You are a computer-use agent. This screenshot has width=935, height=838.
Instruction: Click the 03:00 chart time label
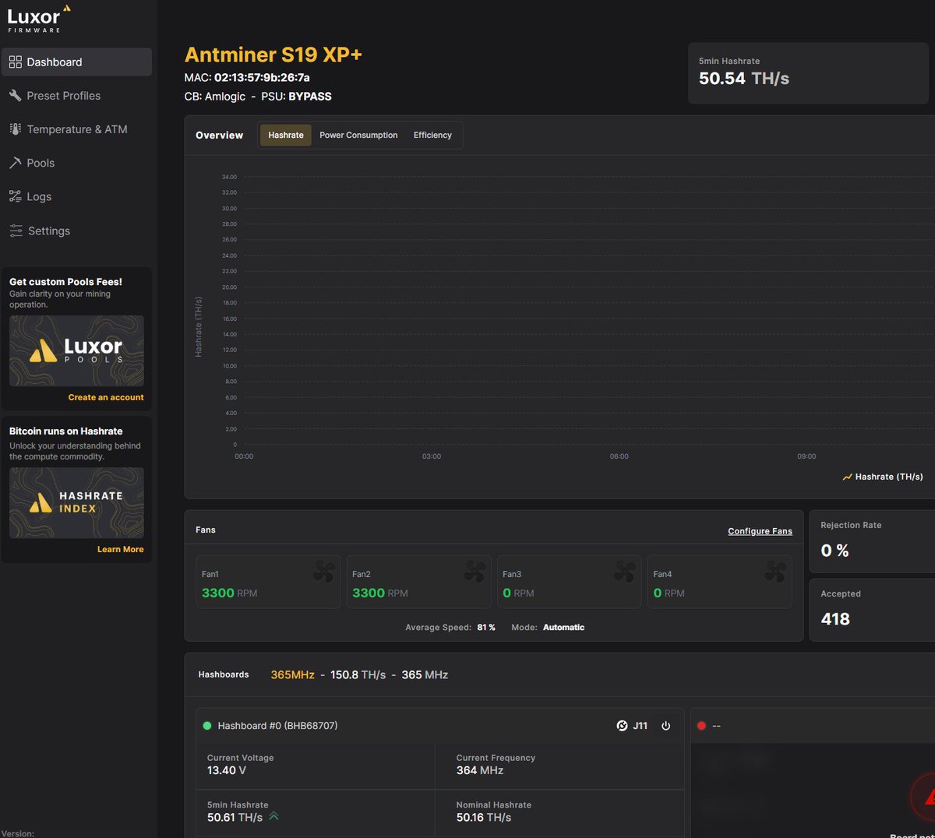[x=432, y=456]
